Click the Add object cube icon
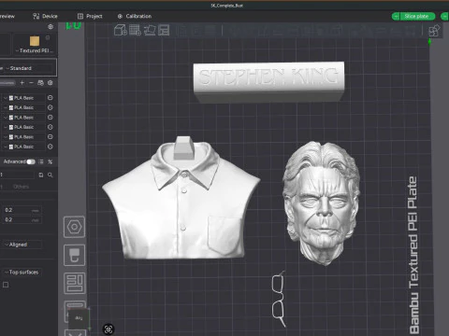This screenshot has width=449, height=336. pyautogui.click(x=121, y=30)
